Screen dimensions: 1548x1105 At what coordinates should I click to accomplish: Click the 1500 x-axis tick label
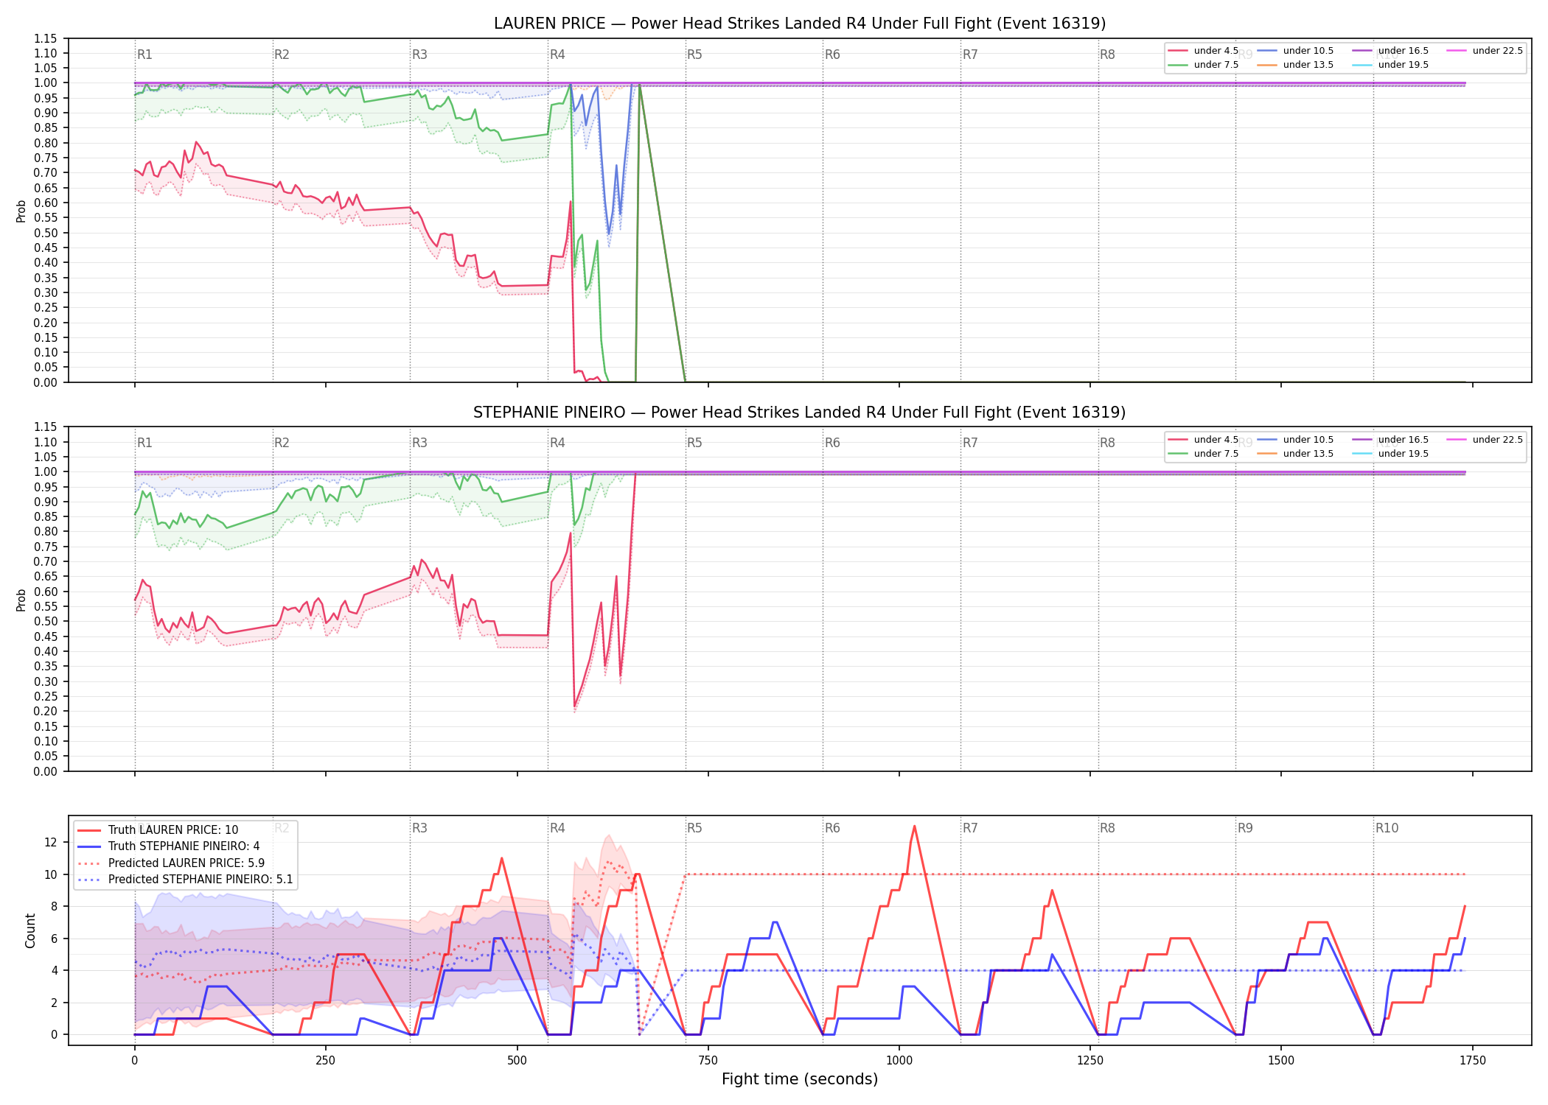coord(1281,1061)
